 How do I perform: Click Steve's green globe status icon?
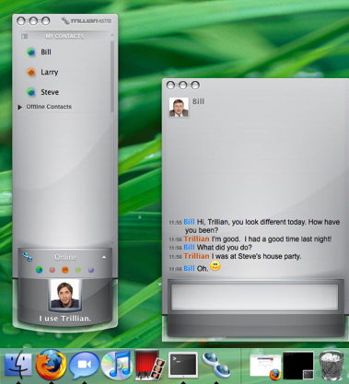point(31,92)
